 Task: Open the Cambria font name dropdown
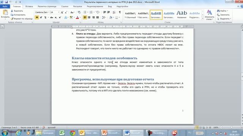point(49,12)
